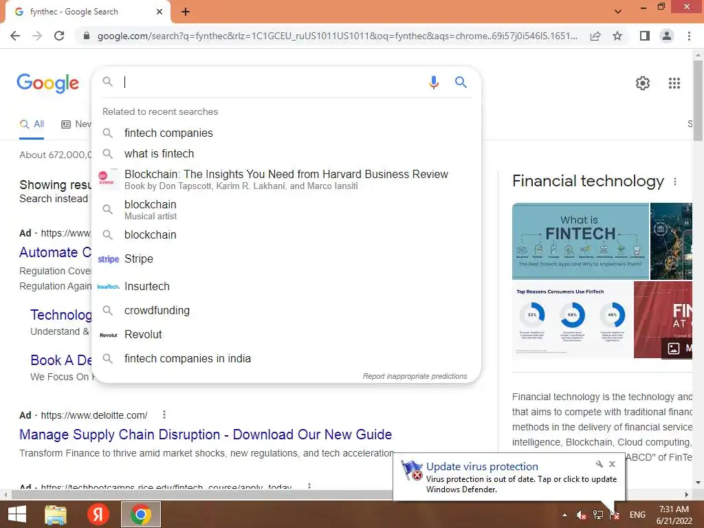Submit search with blue magnifier icon
Viewport: 704px width, 528px height.
tap(461, 82)
